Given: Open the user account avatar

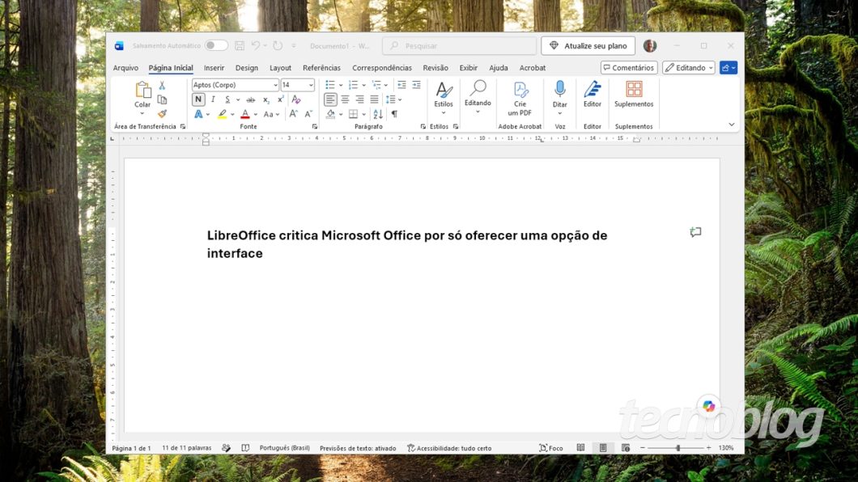Looking at the screenshot, I should click(x=650, y=46).
